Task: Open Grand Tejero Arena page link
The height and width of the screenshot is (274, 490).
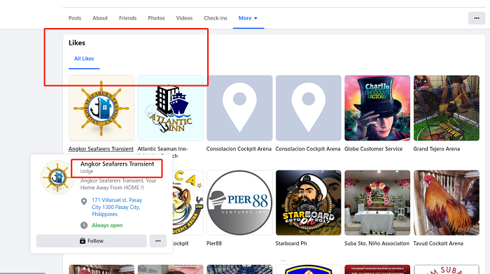Action: pos(437,149)
